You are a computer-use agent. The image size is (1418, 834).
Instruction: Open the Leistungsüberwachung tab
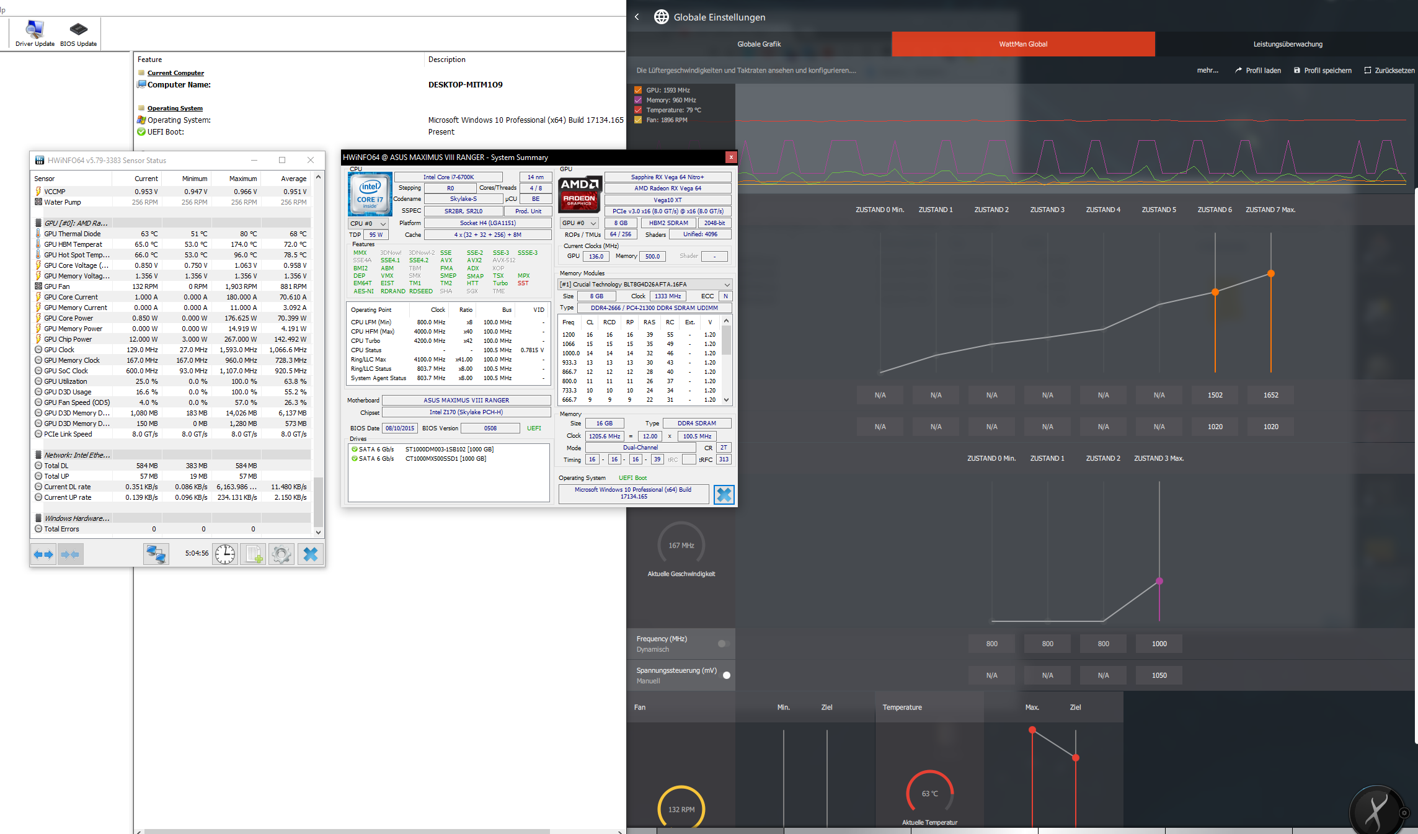pos(1287,44)
